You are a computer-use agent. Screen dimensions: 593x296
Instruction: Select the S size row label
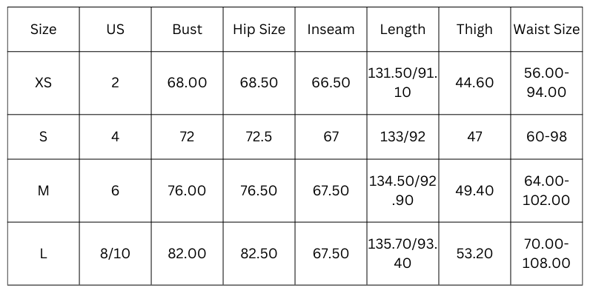point(43,137)
